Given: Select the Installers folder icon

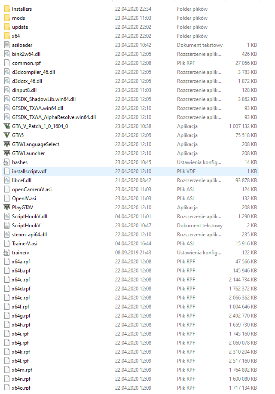Looking at the screenshot, I should pos(7,9).
